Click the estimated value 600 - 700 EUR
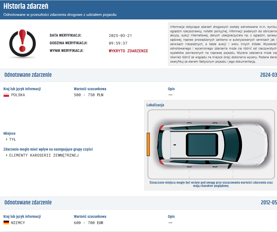277x232 pixels. pyautogui.click(x=89, y=223)
